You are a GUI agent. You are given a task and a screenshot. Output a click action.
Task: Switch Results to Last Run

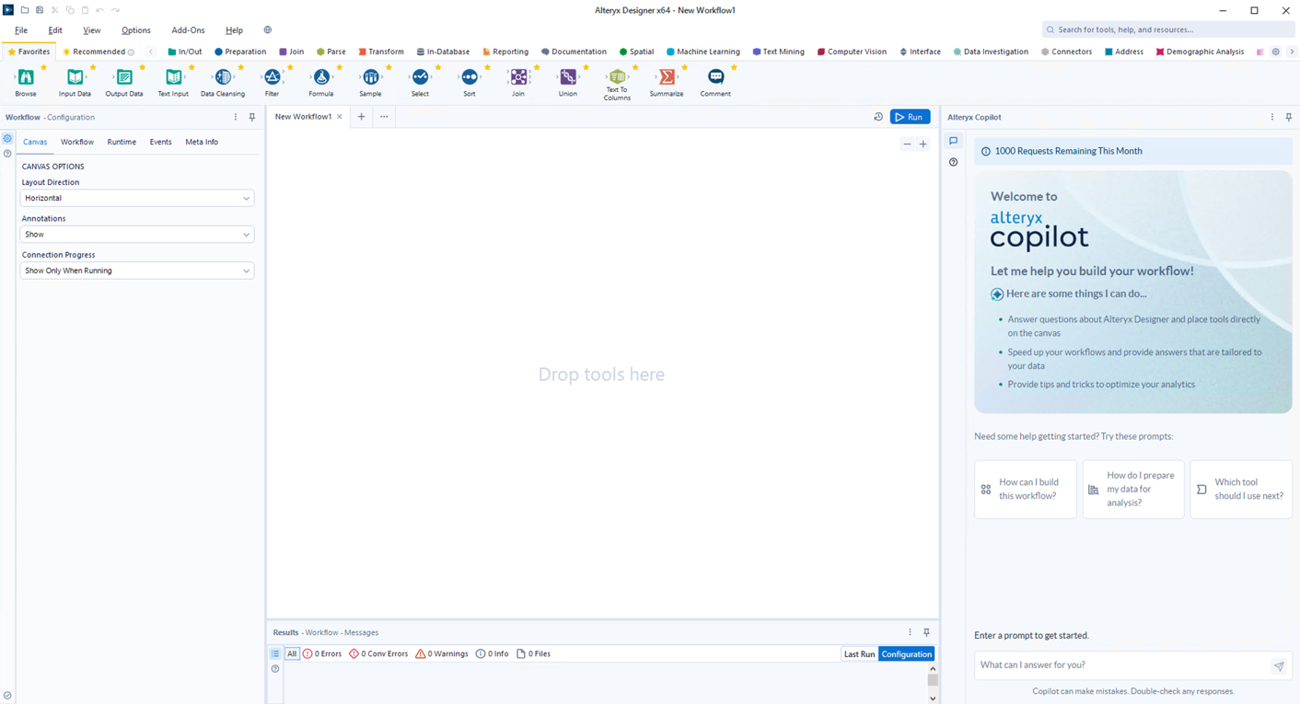[860, 654]
